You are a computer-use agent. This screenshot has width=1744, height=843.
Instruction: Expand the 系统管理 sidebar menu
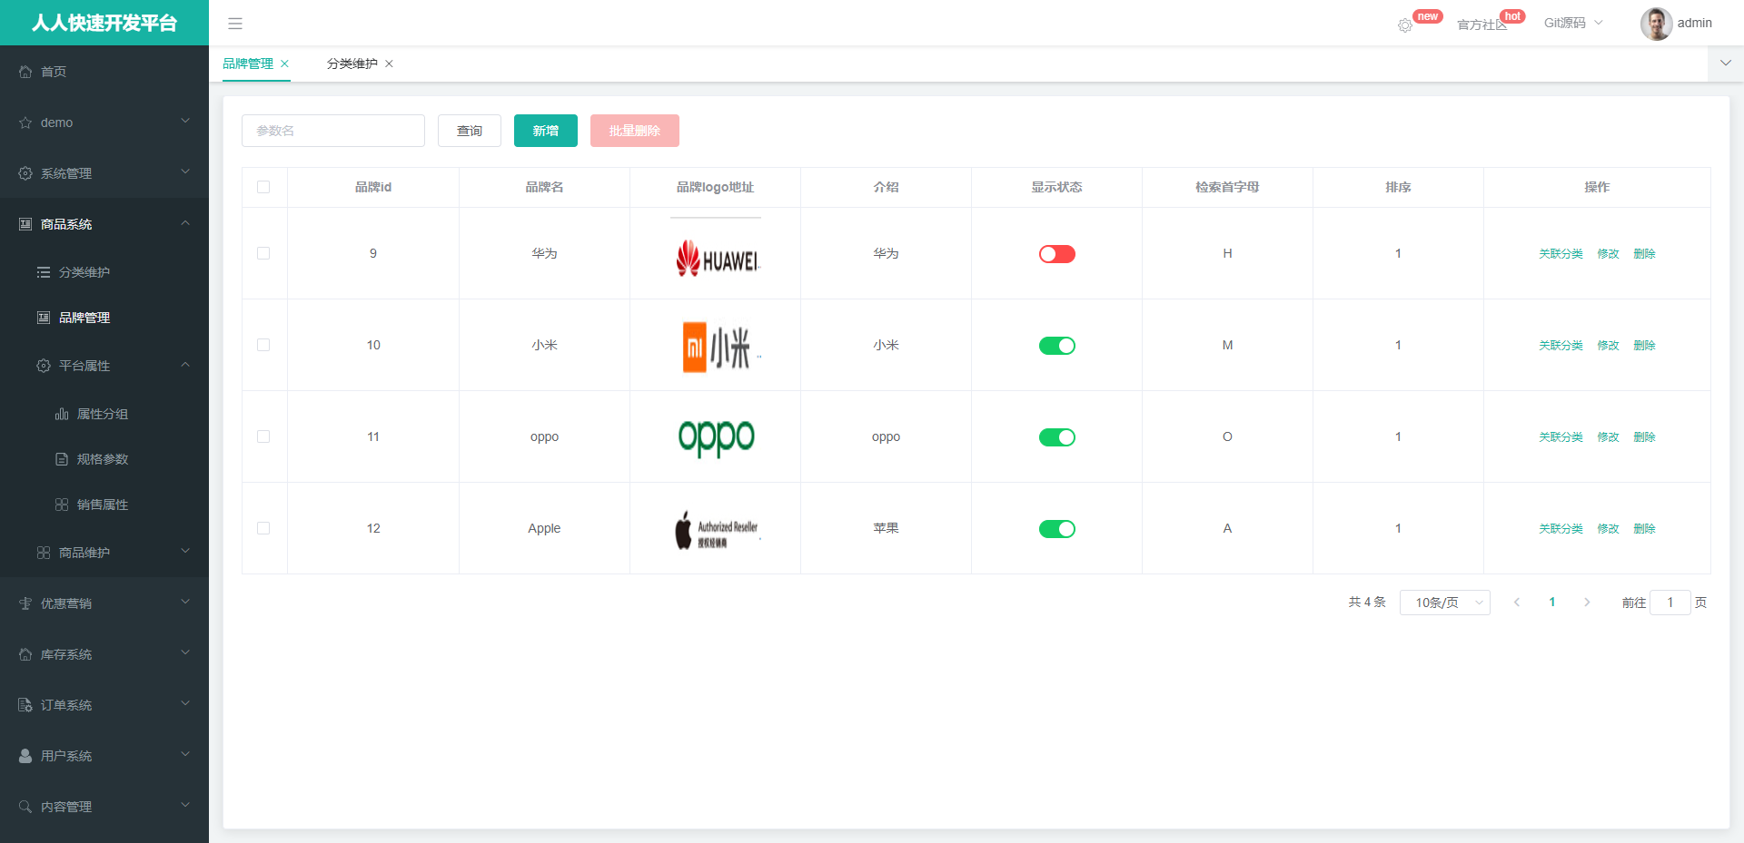[104, 173]
